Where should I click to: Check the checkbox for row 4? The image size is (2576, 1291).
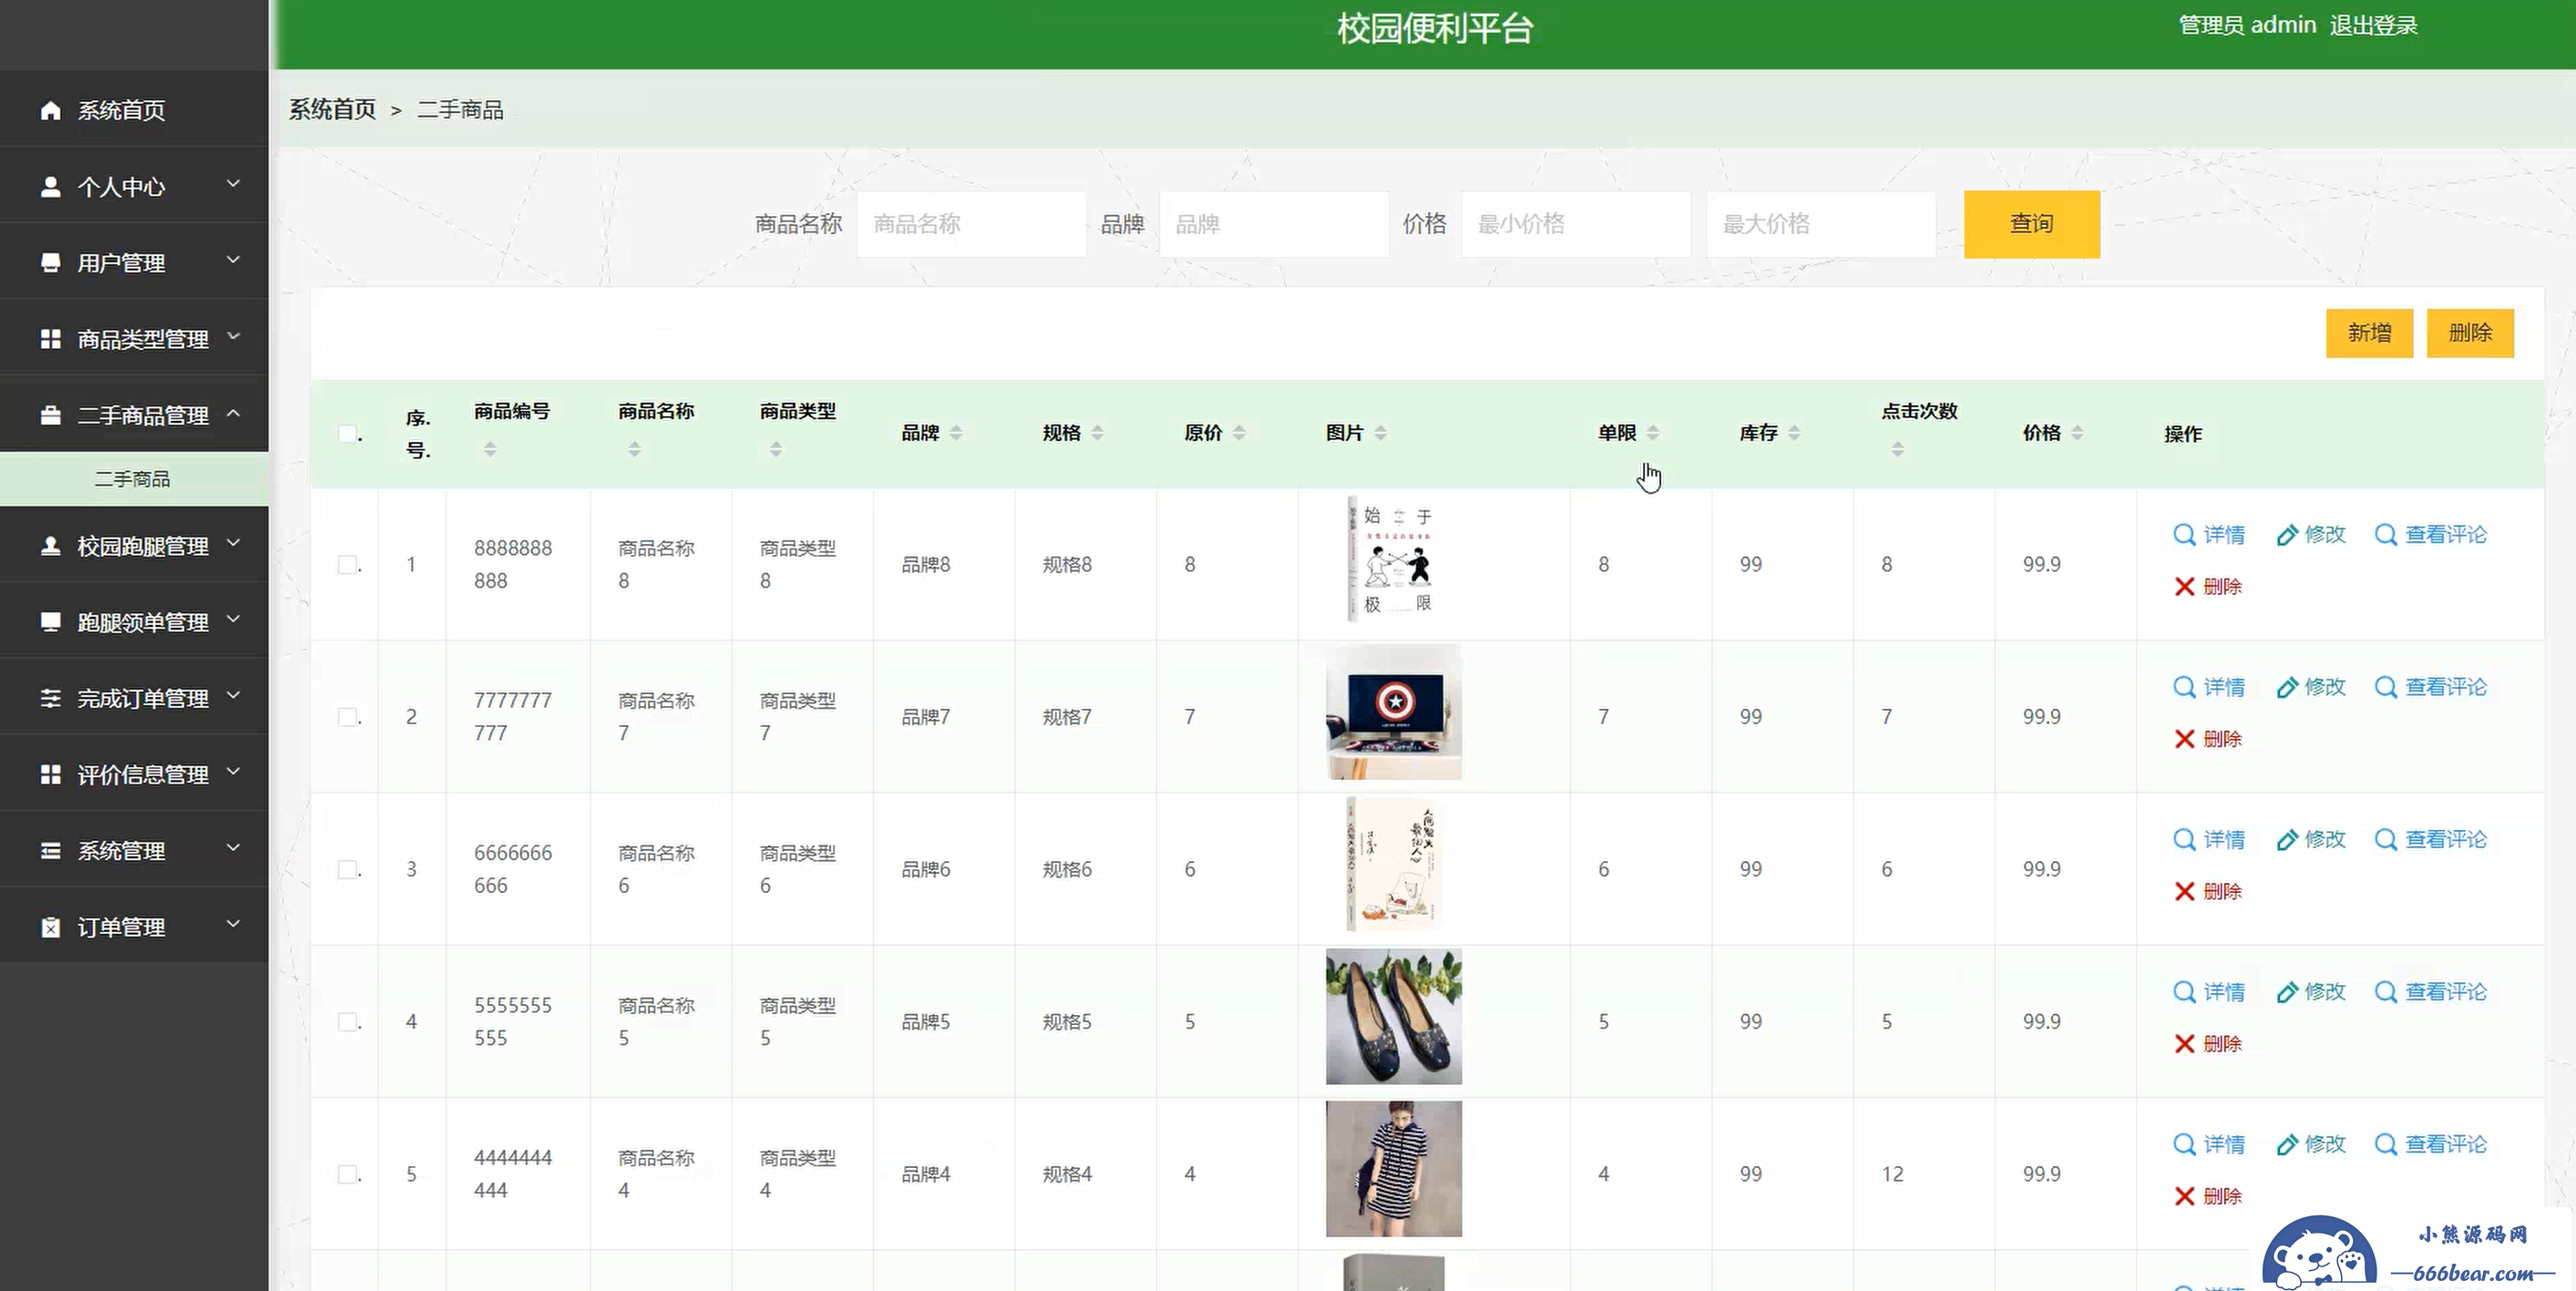click(x=347, y=1022)
